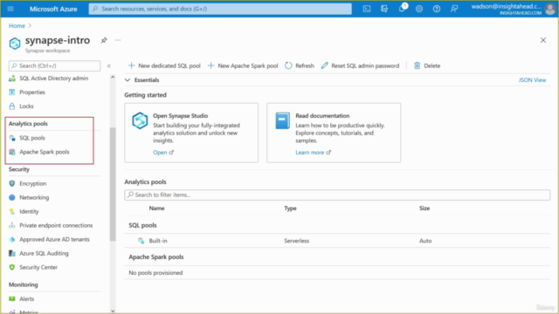Refresh the workspace overview
The height and width of the screenshot is (314, 559).
[x=300, y=65]
